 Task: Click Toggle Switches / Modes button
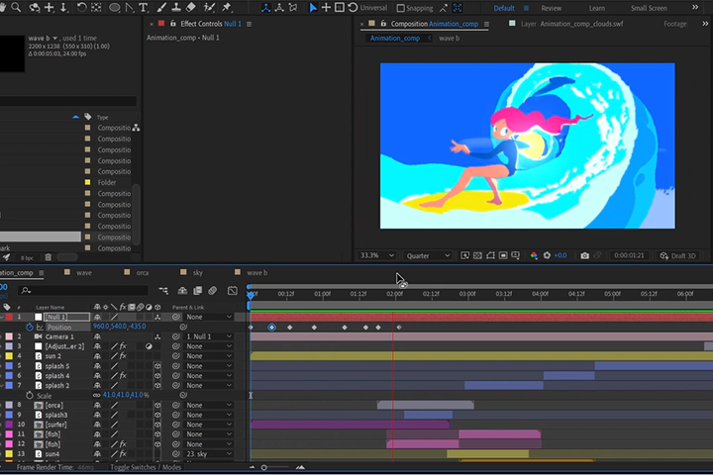pos(146,467)
